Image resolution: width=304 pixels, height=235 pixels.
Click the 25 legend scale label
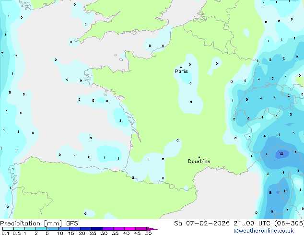pyautogui.click(x=93, y=233)
